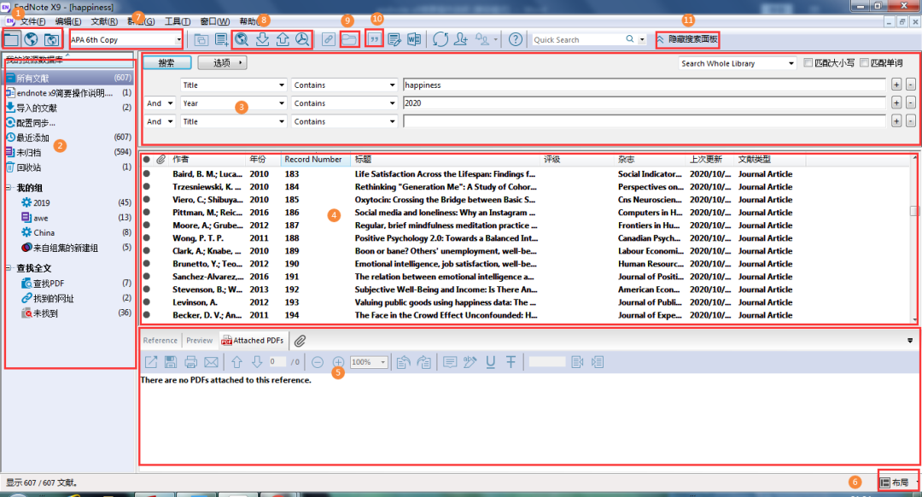The width and height of the screenshot is (922, 497).
Task: Click the minus button on the 2020 row
Action: (910, 103)
